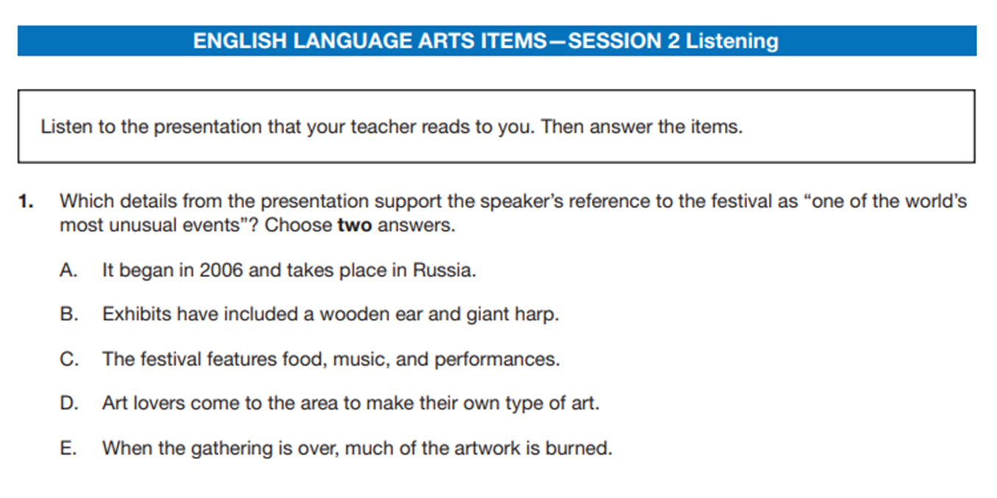The width and height of the screenshot is (997, 498).
Task: Click the text "Choose two answers"
Action: [360, 225]
